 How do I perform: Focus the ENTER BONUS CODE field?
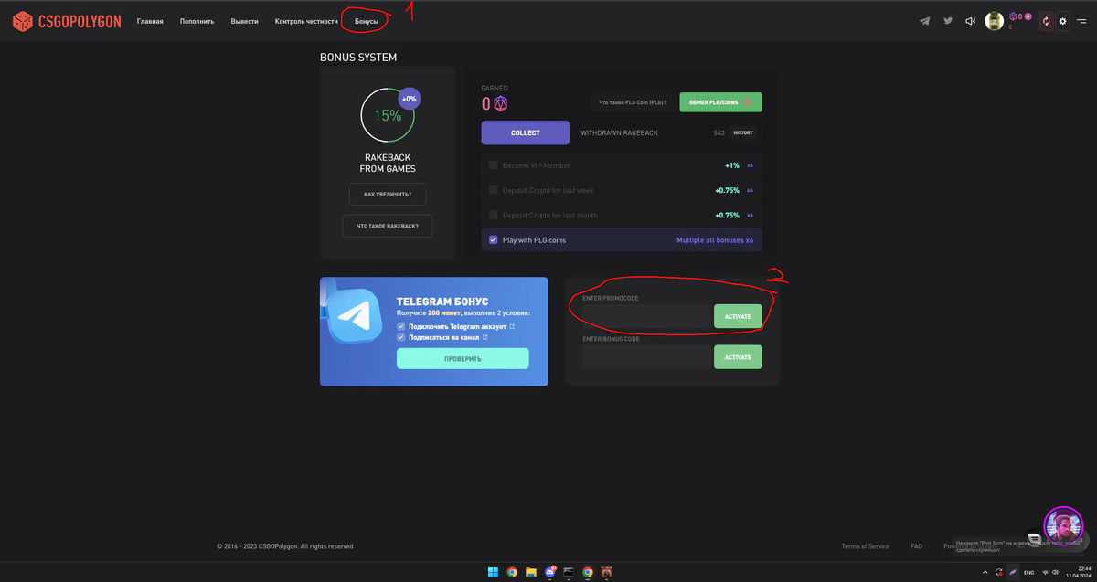646,357
